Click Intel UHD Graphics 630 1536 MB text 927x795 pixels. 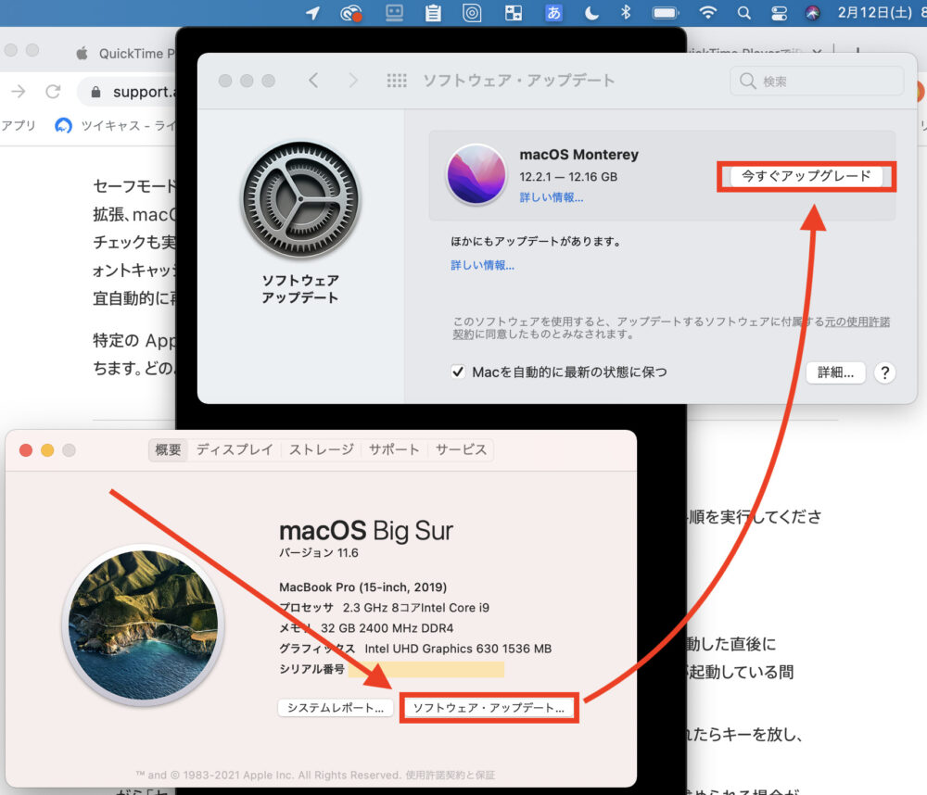pos(458,649)
